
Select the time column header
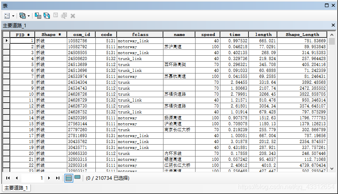(235, 35)
